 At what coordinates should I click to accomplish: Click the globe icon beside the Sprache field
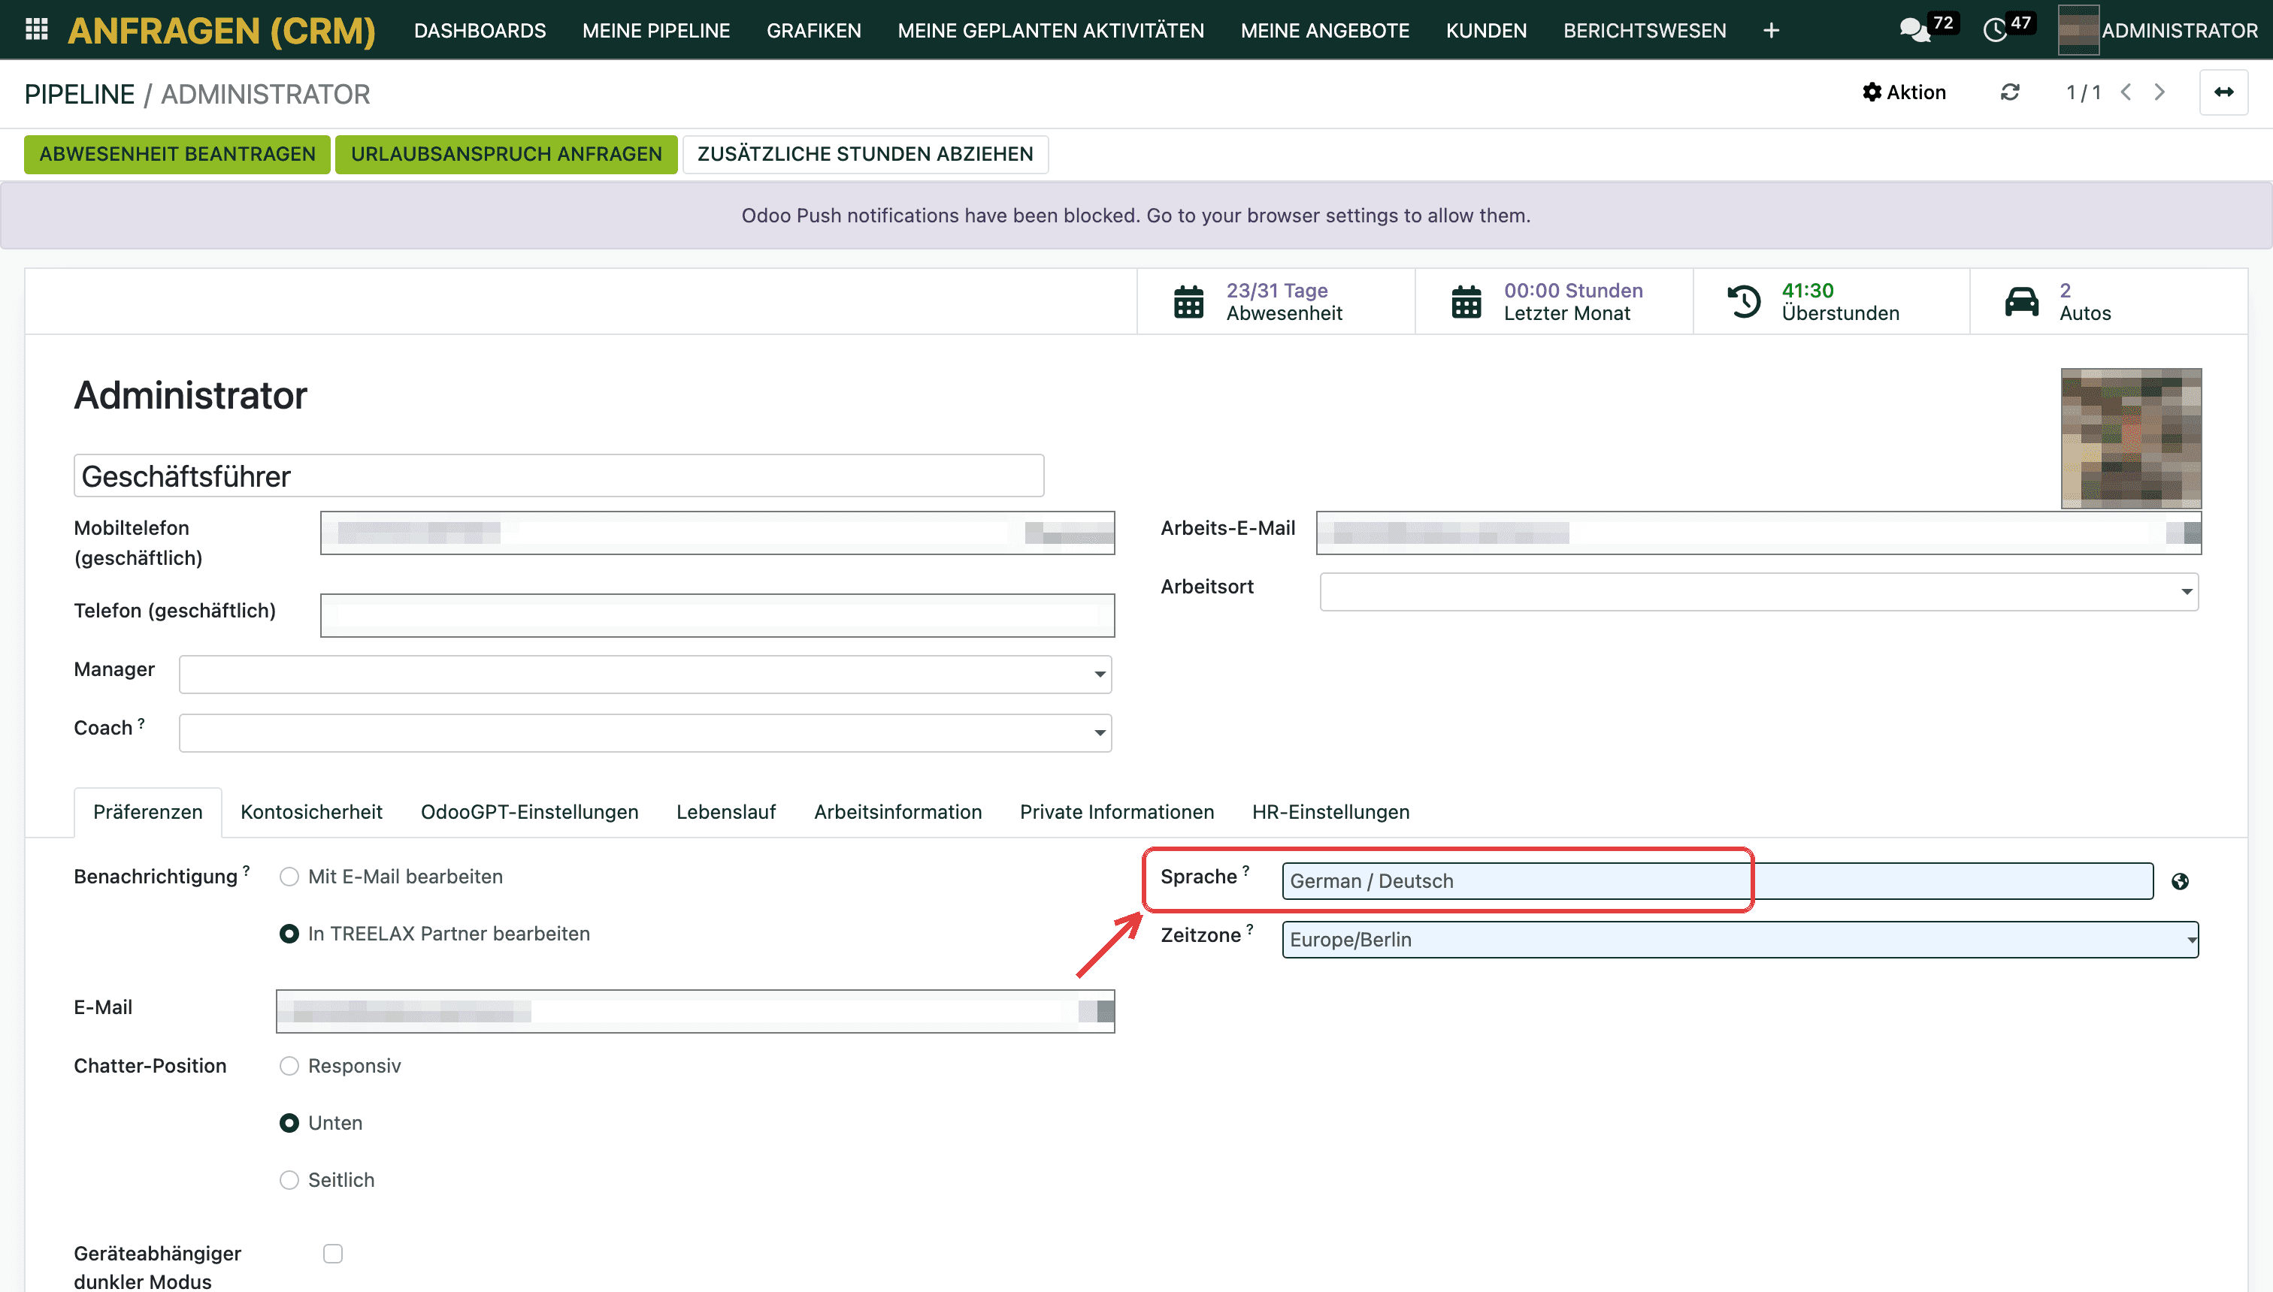(x=2180, y=881)
